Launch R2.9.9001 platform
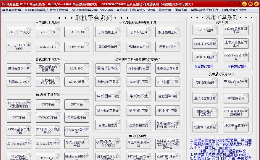Image resolution: width=260 pixels, height=160 pixels. [77, 68]
